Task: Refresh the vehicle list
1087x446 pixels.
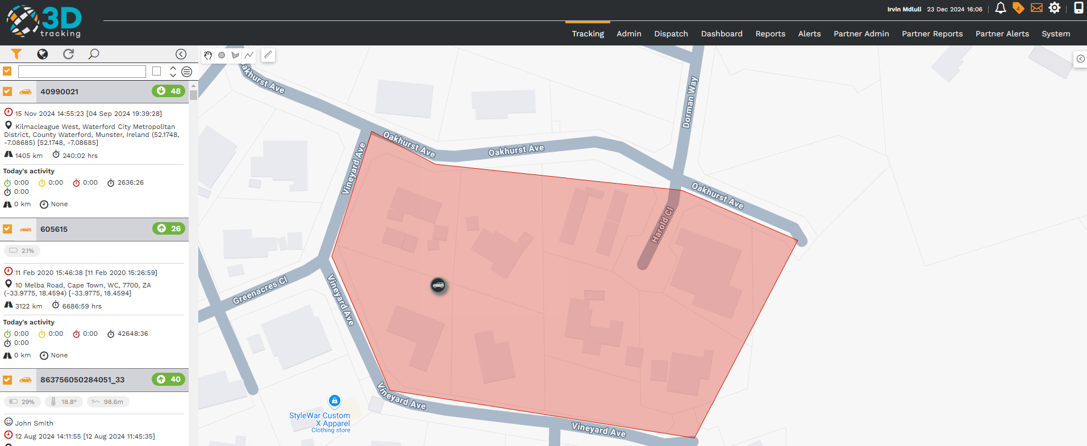Action: coord(68,54)
